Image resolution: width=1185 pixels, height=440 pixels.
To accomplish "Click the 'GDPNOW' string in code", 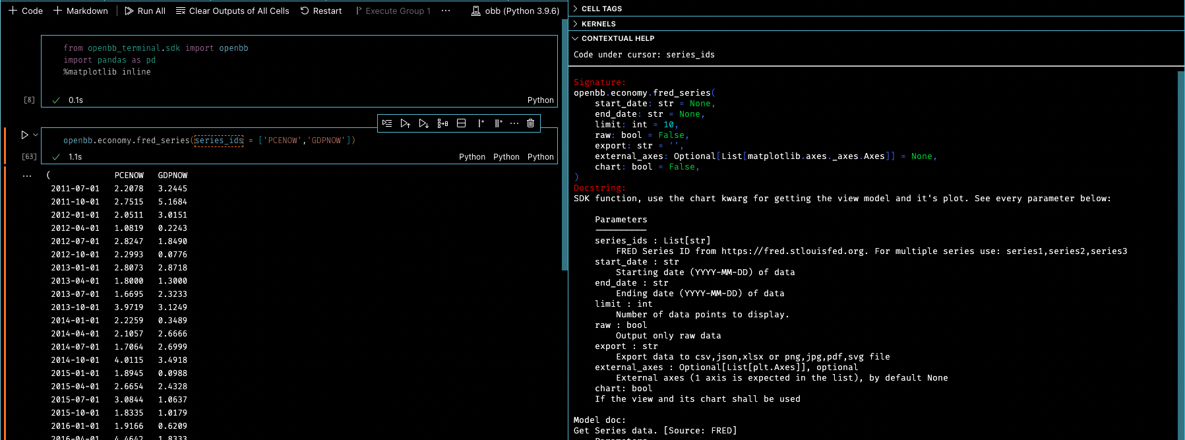I will coord(326,141).
